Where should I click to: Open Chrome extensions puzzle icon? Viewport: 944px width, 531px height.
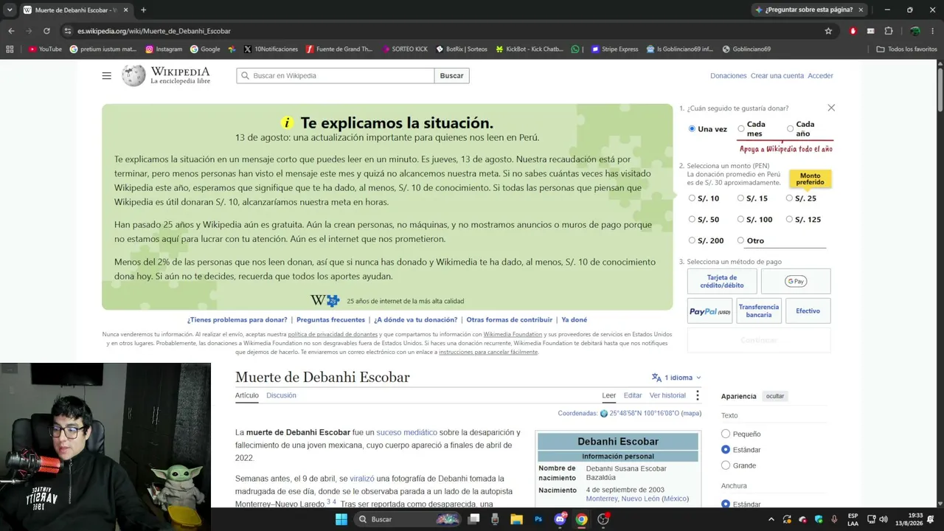889,31
